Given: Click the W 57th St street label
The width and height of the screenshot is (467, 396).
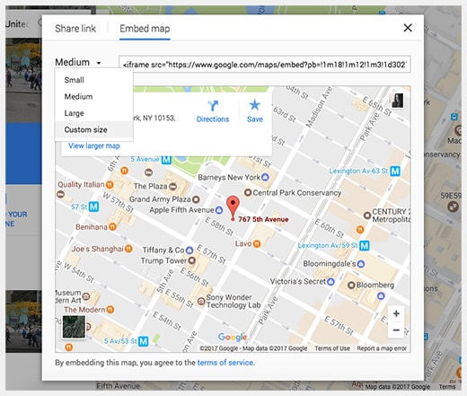Looking at the screenshot, I should pyautogui.click(x=118, y=202).
